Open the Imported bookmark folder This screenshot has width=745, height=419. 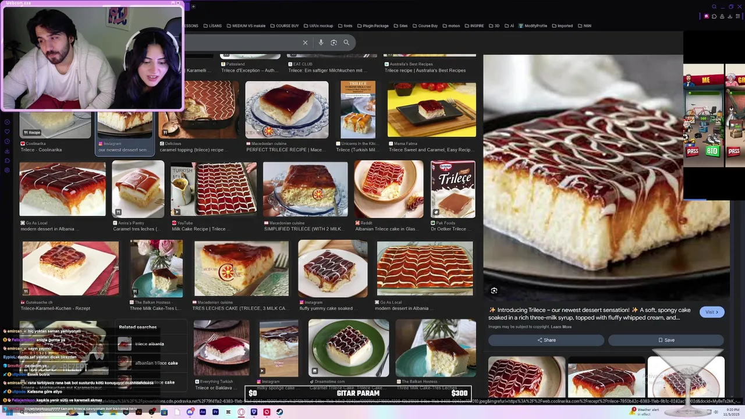click(562, 26)
